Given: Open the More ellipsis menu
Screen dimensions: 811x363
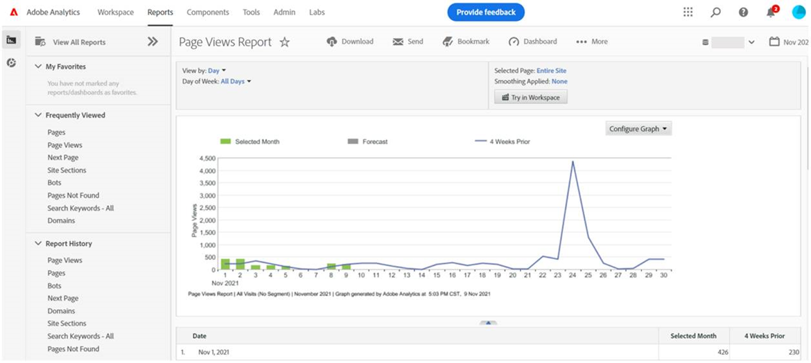Looking at the screenshot, I should point(592,42).
